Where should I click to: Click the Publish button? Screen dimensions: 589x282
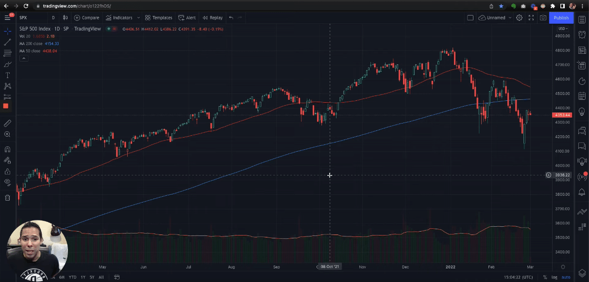[561, 18]
